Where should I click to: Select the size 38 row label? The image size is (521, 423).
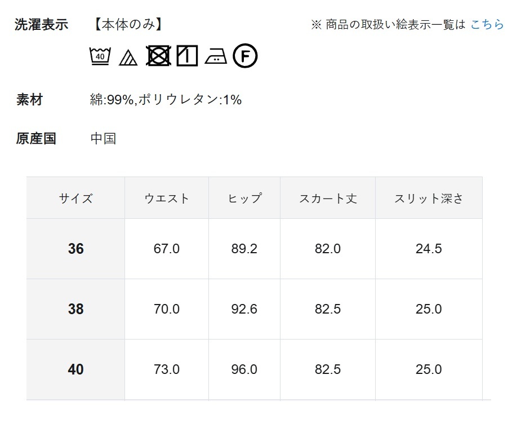(x=75, y=309)
